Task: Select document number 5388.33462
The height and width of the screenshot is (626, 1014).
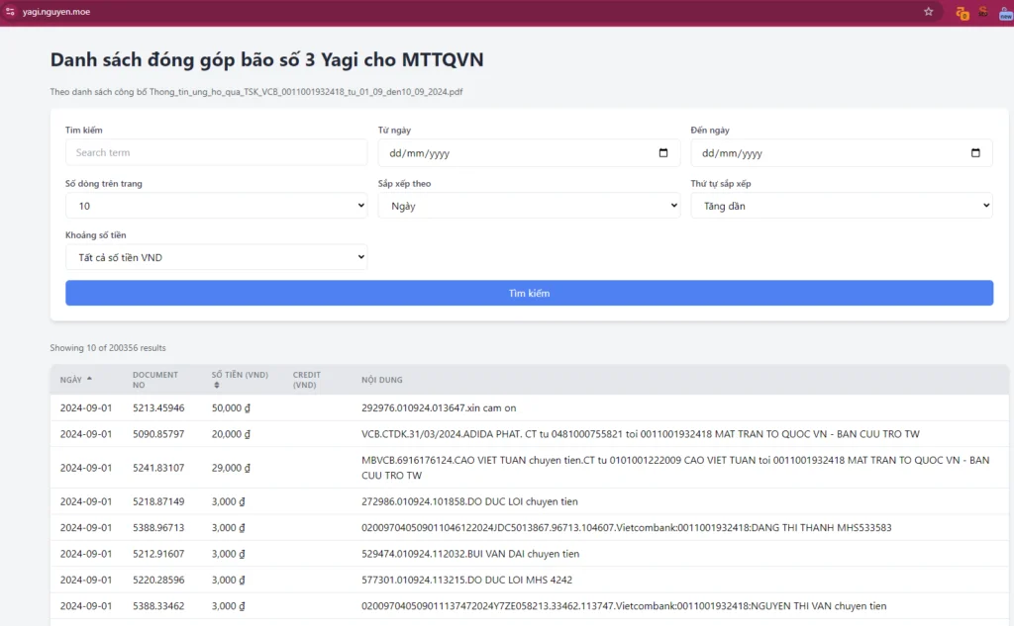Action: click(158, 606)
